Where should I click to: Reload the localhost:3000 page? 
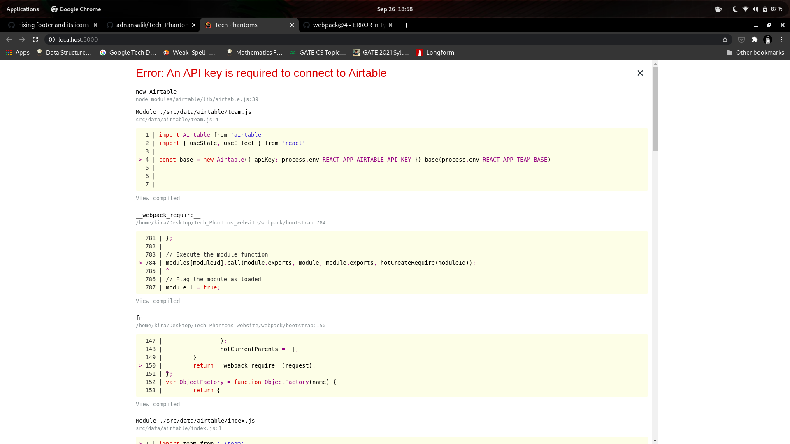35,39
